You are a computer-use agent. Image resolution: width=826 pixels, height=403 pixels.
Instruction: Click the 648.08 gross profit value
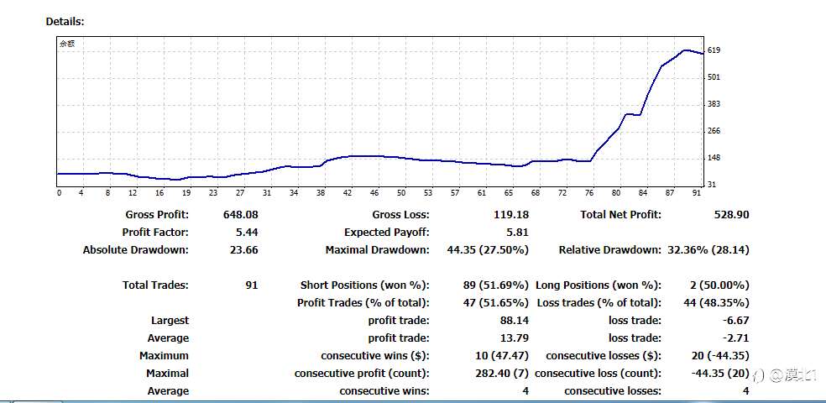(241, 215)
